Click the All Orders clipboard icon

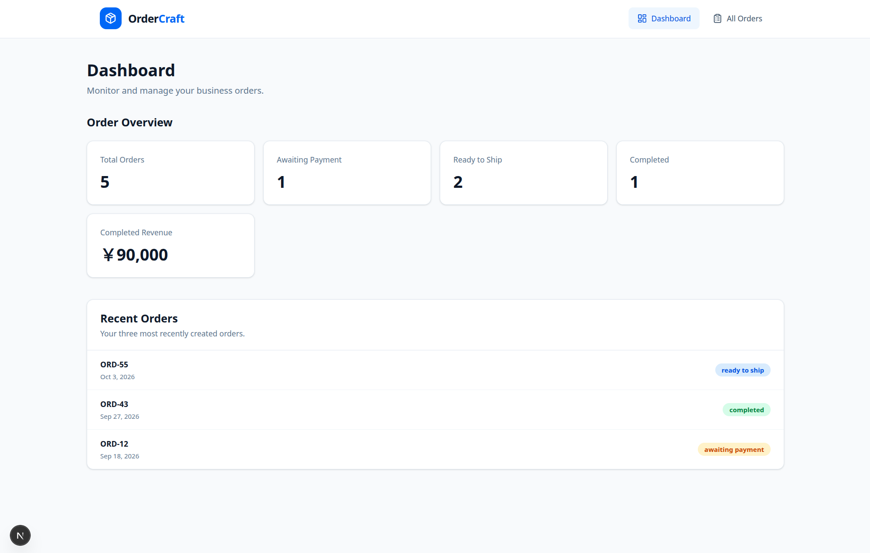tap(717, 18)
